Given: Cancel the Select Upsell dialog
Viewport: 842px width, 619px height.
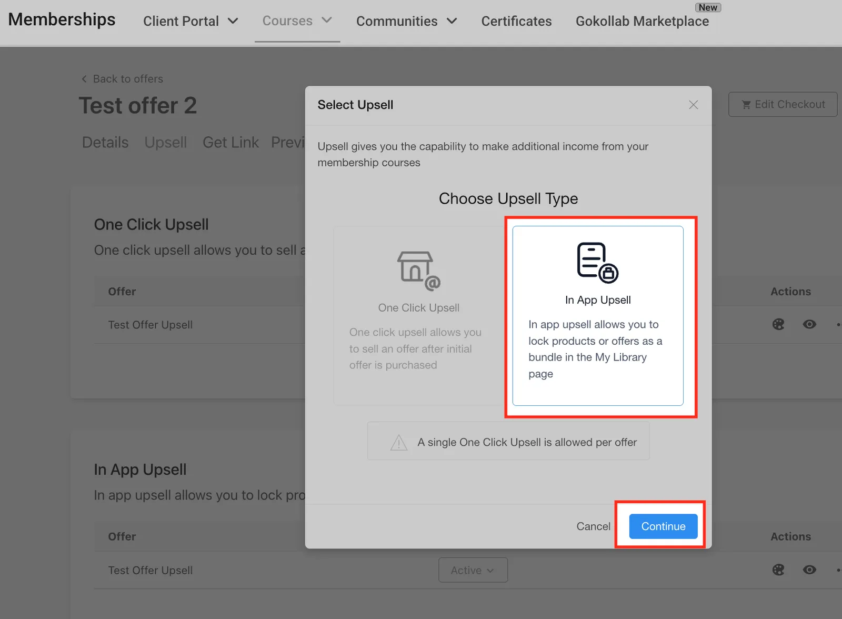Looking at the screenshot, I should coord(593,526).
